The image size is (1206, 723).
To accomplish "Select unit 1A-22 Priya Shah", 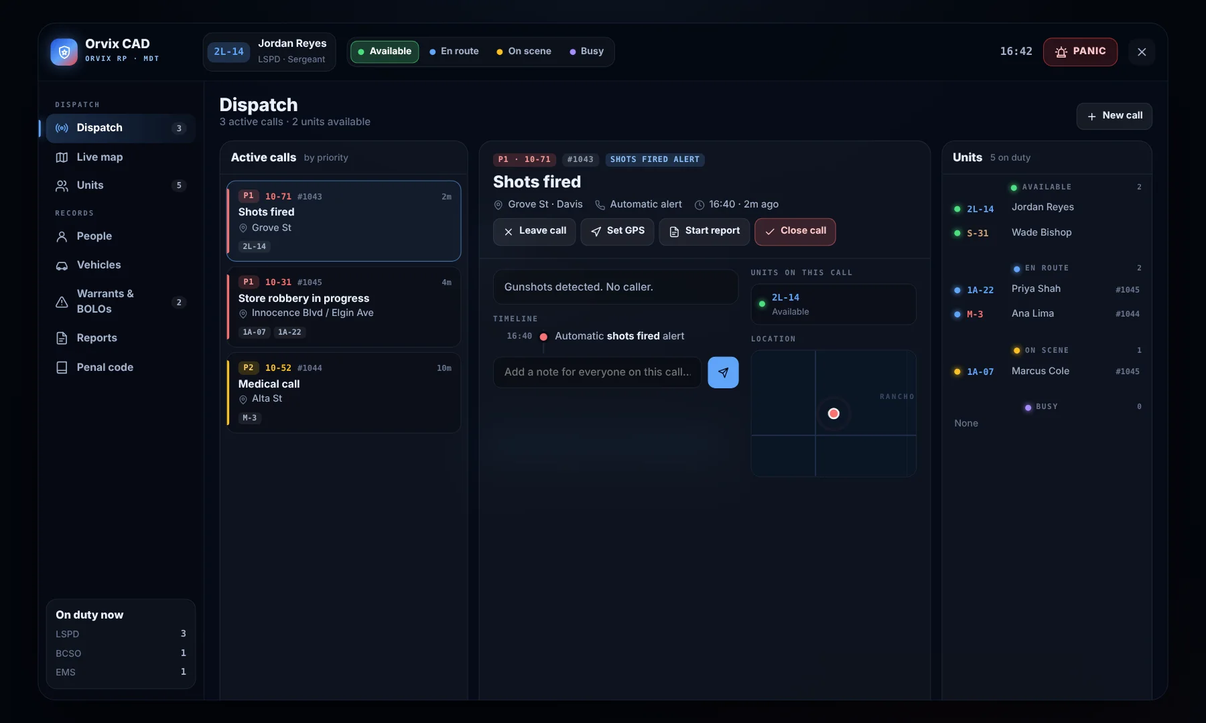I will [1047, 289].
